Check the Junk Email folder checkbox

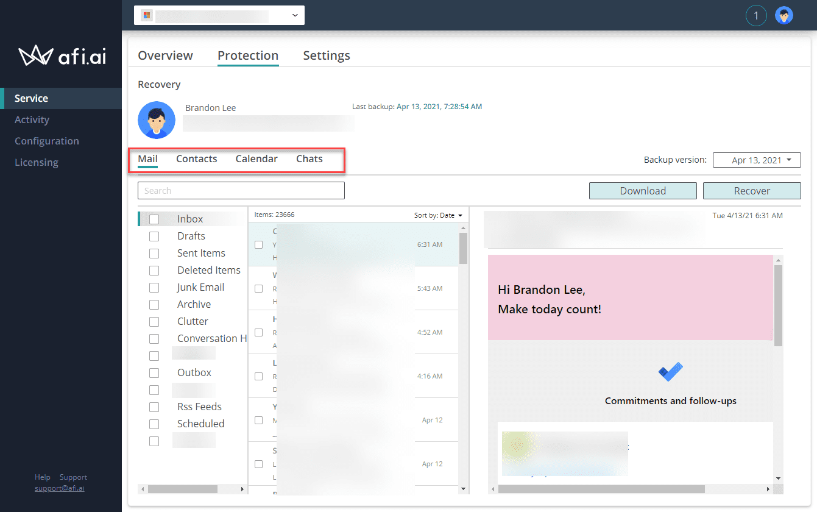point(154,287)
